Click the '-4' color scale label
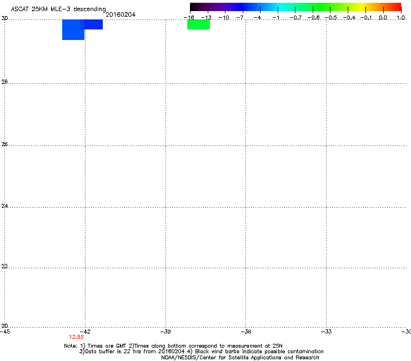 click(258, 18)
